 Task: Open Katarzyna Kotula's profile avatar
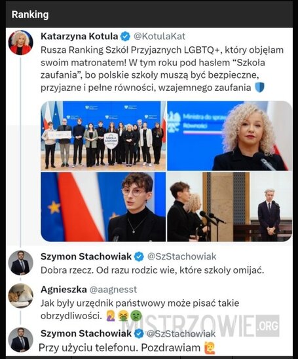click(x=21, y=43)
